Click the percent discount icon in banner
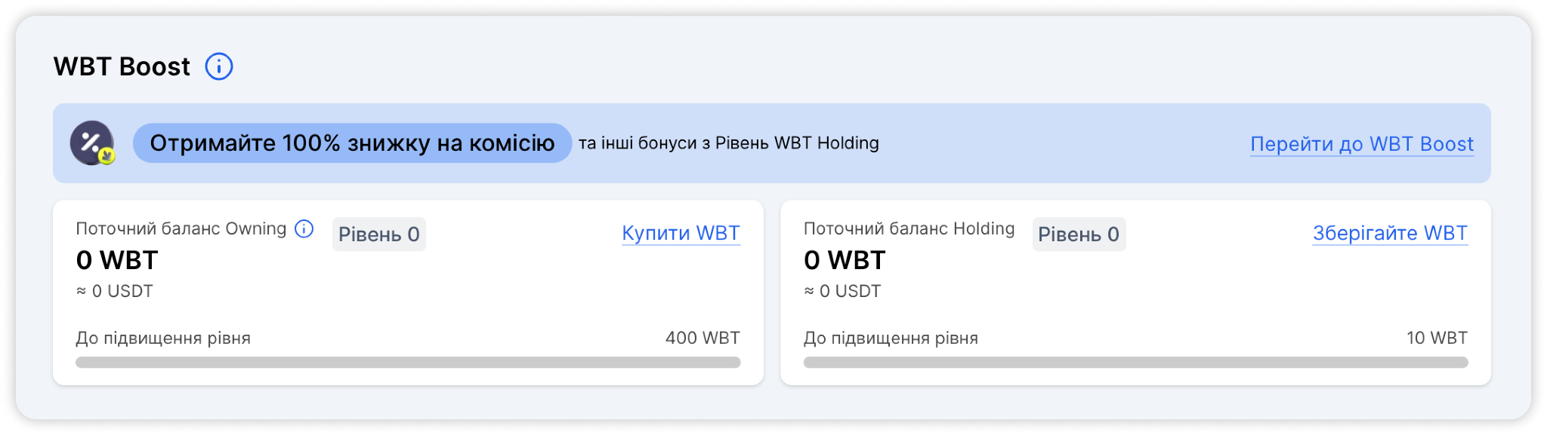This screenshot has width=1547, height=435. [x=93, y=143]
